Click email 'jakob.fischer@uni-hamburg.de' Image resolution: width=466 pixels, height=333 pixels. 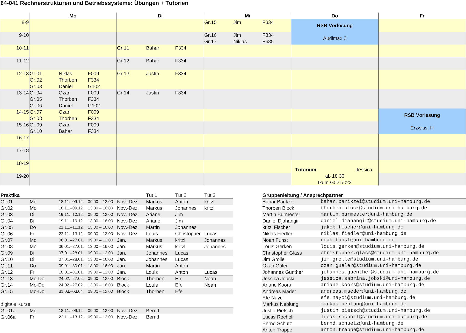coord(362,227)
